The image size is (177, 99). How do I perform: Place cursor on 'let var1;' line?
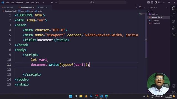pyautogui.click(x=40, y=60)
